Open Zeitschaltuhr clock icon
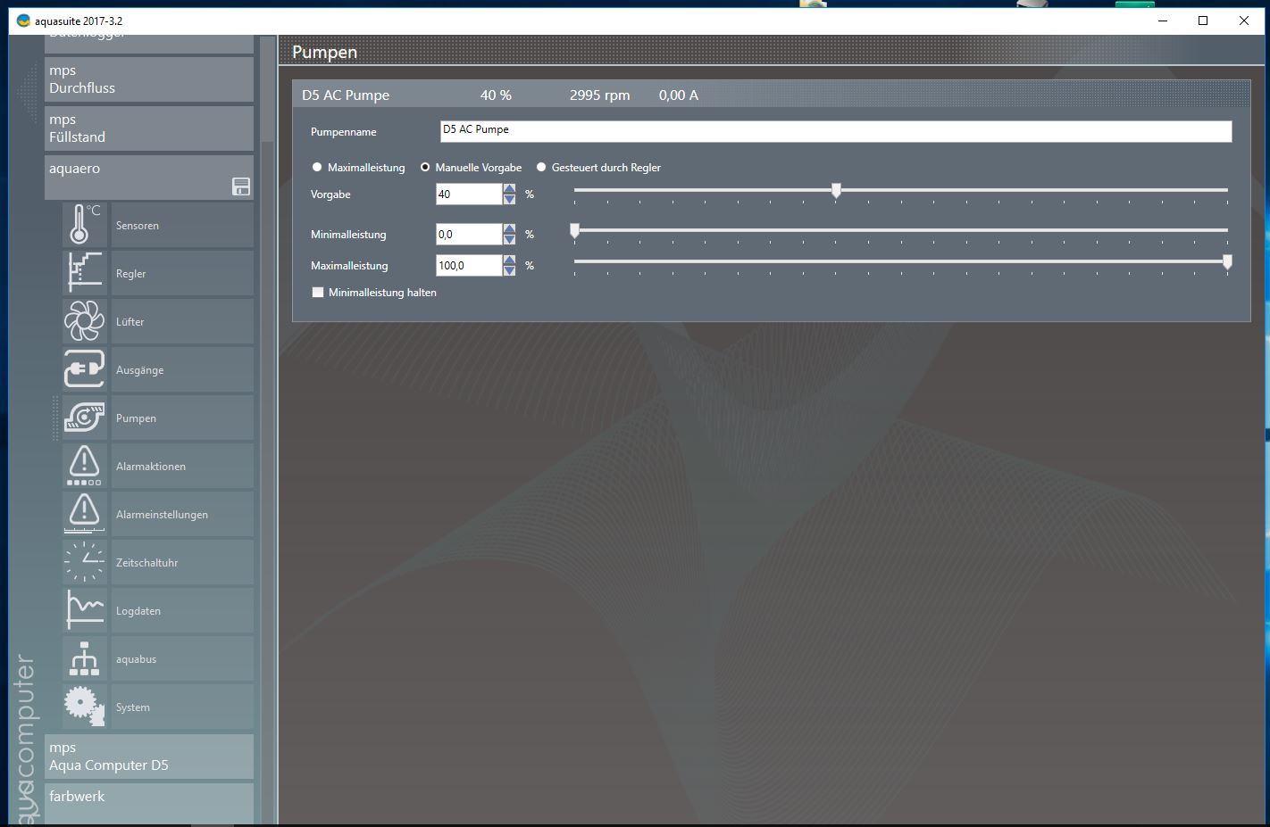 [85, 562]
